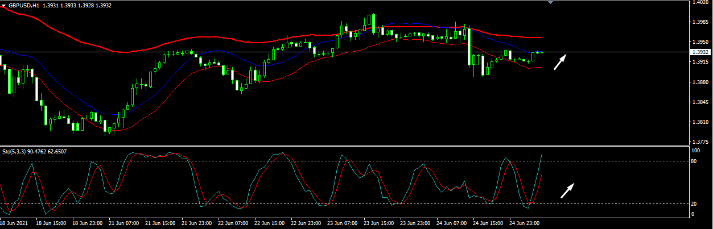The image size is (713, 229).
Task: Click the 1.3880 price scale label
Action: (x=699, y=82)
